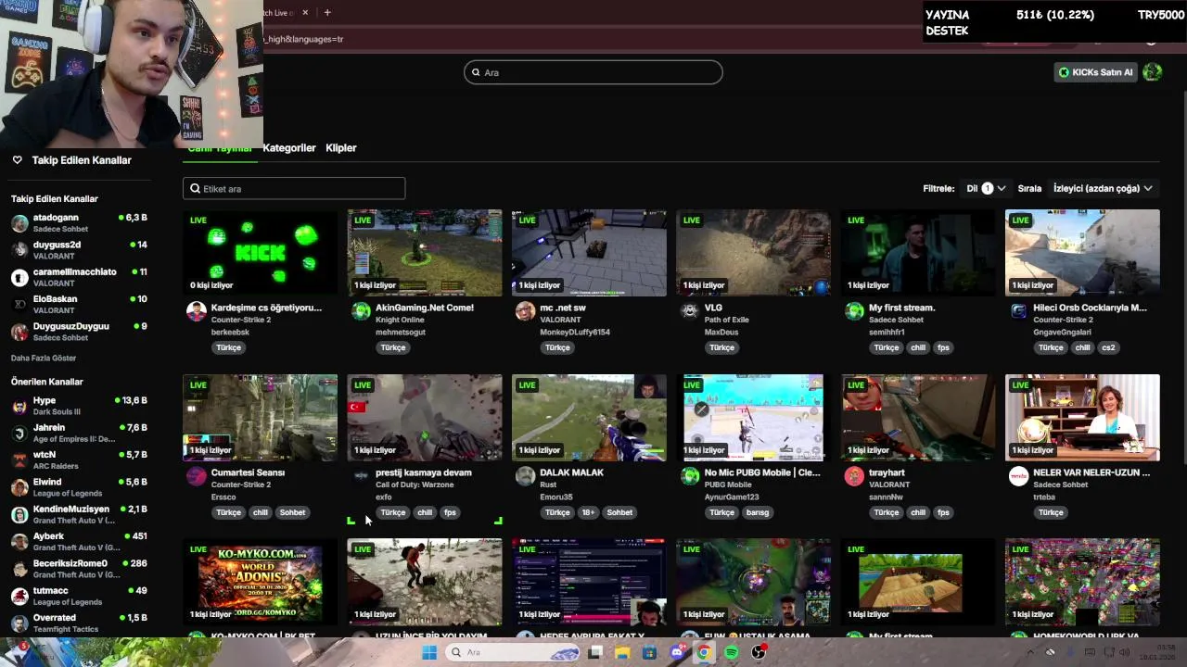Open the DALAK MALAK stream title
The width and height of the screenshot is (1187, 667).
tap(572, 472)
